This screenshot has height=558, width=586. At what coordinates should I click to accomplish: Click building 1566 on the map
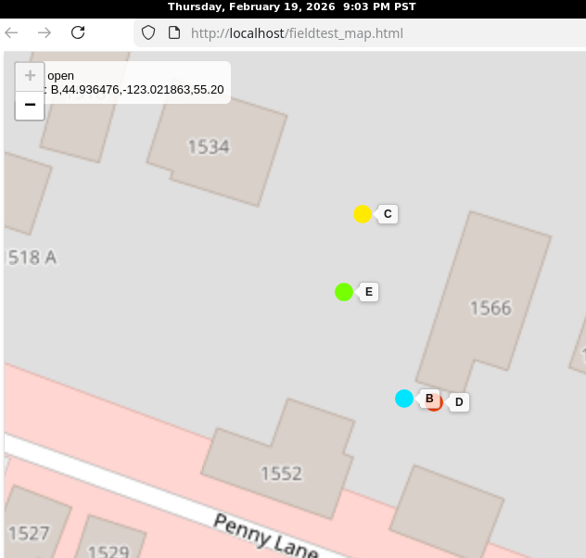pos(490,308)
